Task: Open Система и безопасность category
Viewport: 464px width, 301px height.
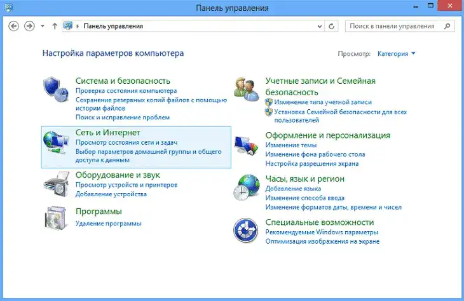Action: click(x=123, y=81)
